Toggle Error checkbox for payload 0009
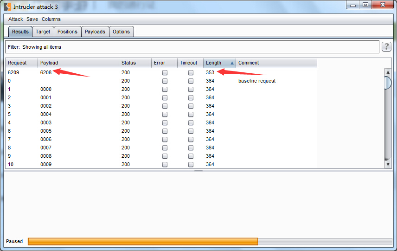This screenshot has width=397, height=251. (x=165, y=165)
